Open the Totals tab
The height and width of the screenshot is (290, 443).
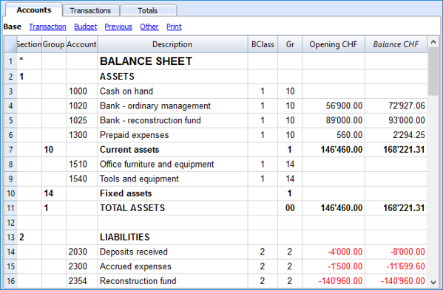pos(148,10)
